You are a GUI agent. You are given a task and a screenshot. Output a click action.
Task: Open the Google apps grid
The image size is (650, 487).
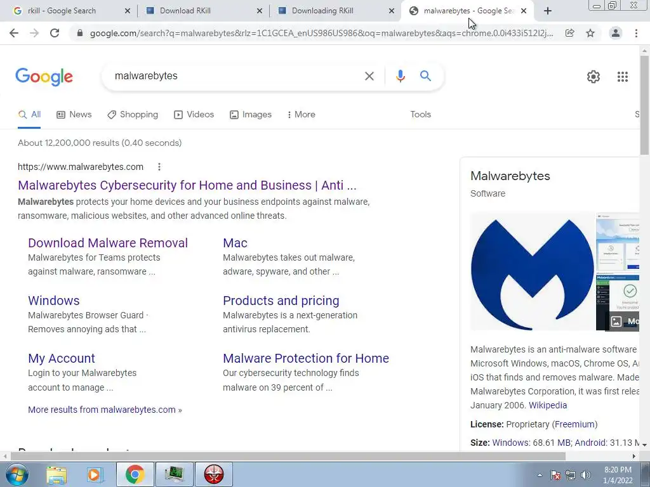(x=623, y=77)
